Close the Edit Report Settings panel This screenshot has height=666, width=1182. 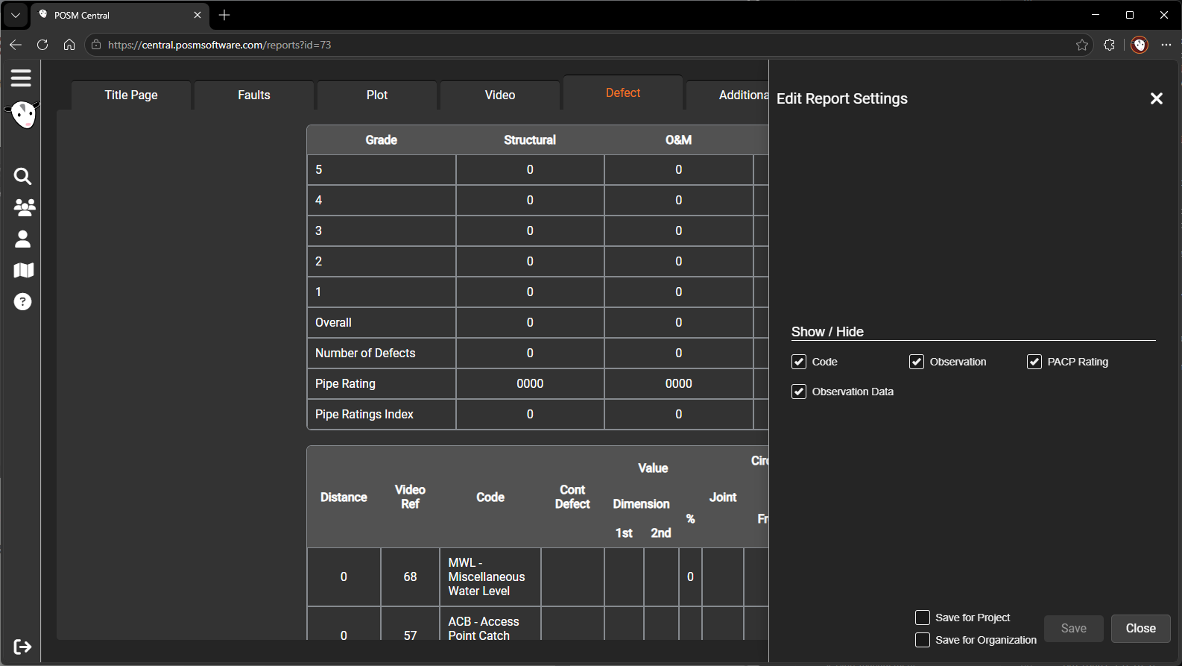(x=1157, y=98)
